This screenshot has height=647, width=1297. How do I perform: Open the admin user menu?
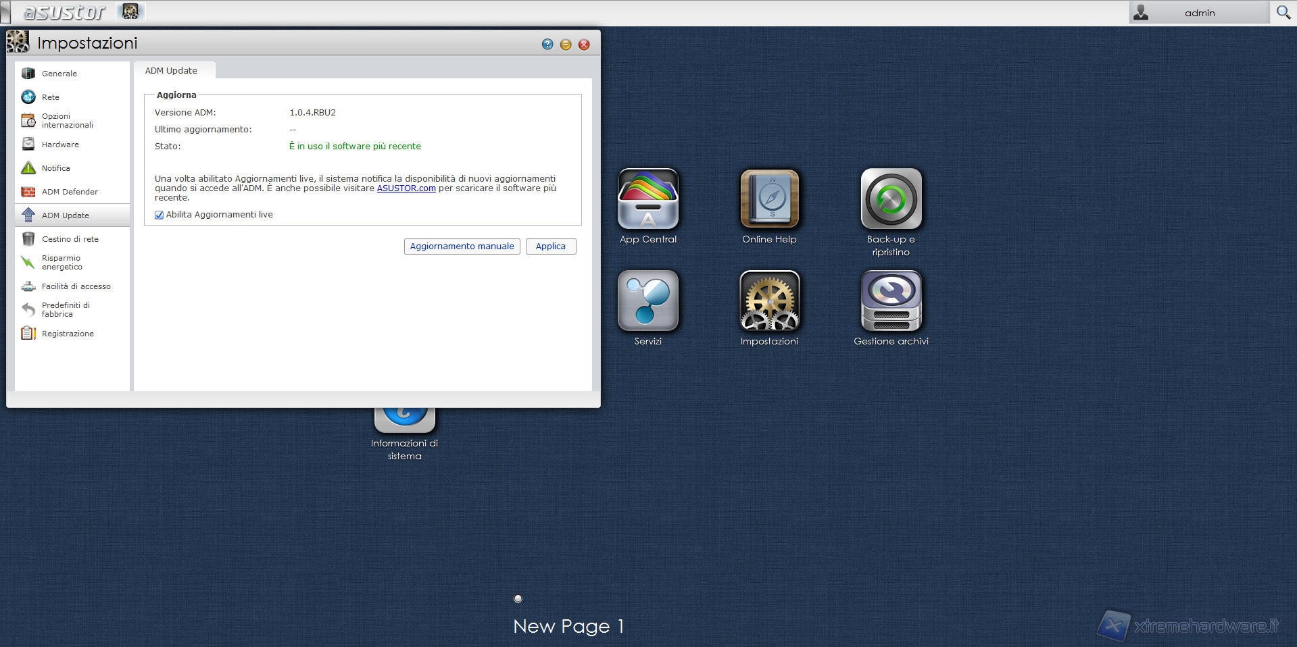coord(1198,13)
